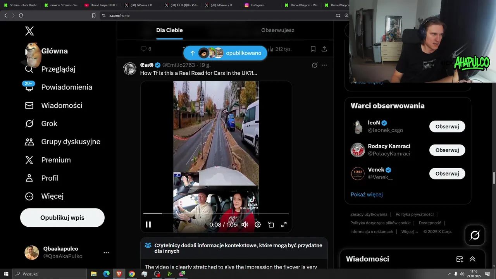Expand the Wiadomości drawer
This screenshot has width=496, height=279.
click(x=472, y=259)
